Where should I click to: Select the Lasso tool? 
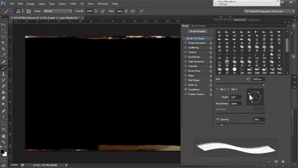(x=3, y=37)
